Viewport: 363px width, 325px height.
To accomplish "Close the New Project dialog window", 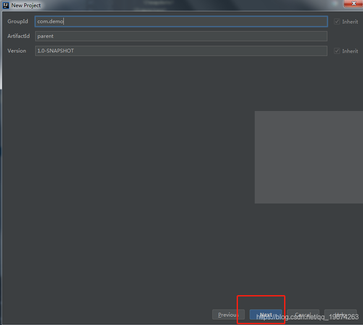I will (353, 3).
